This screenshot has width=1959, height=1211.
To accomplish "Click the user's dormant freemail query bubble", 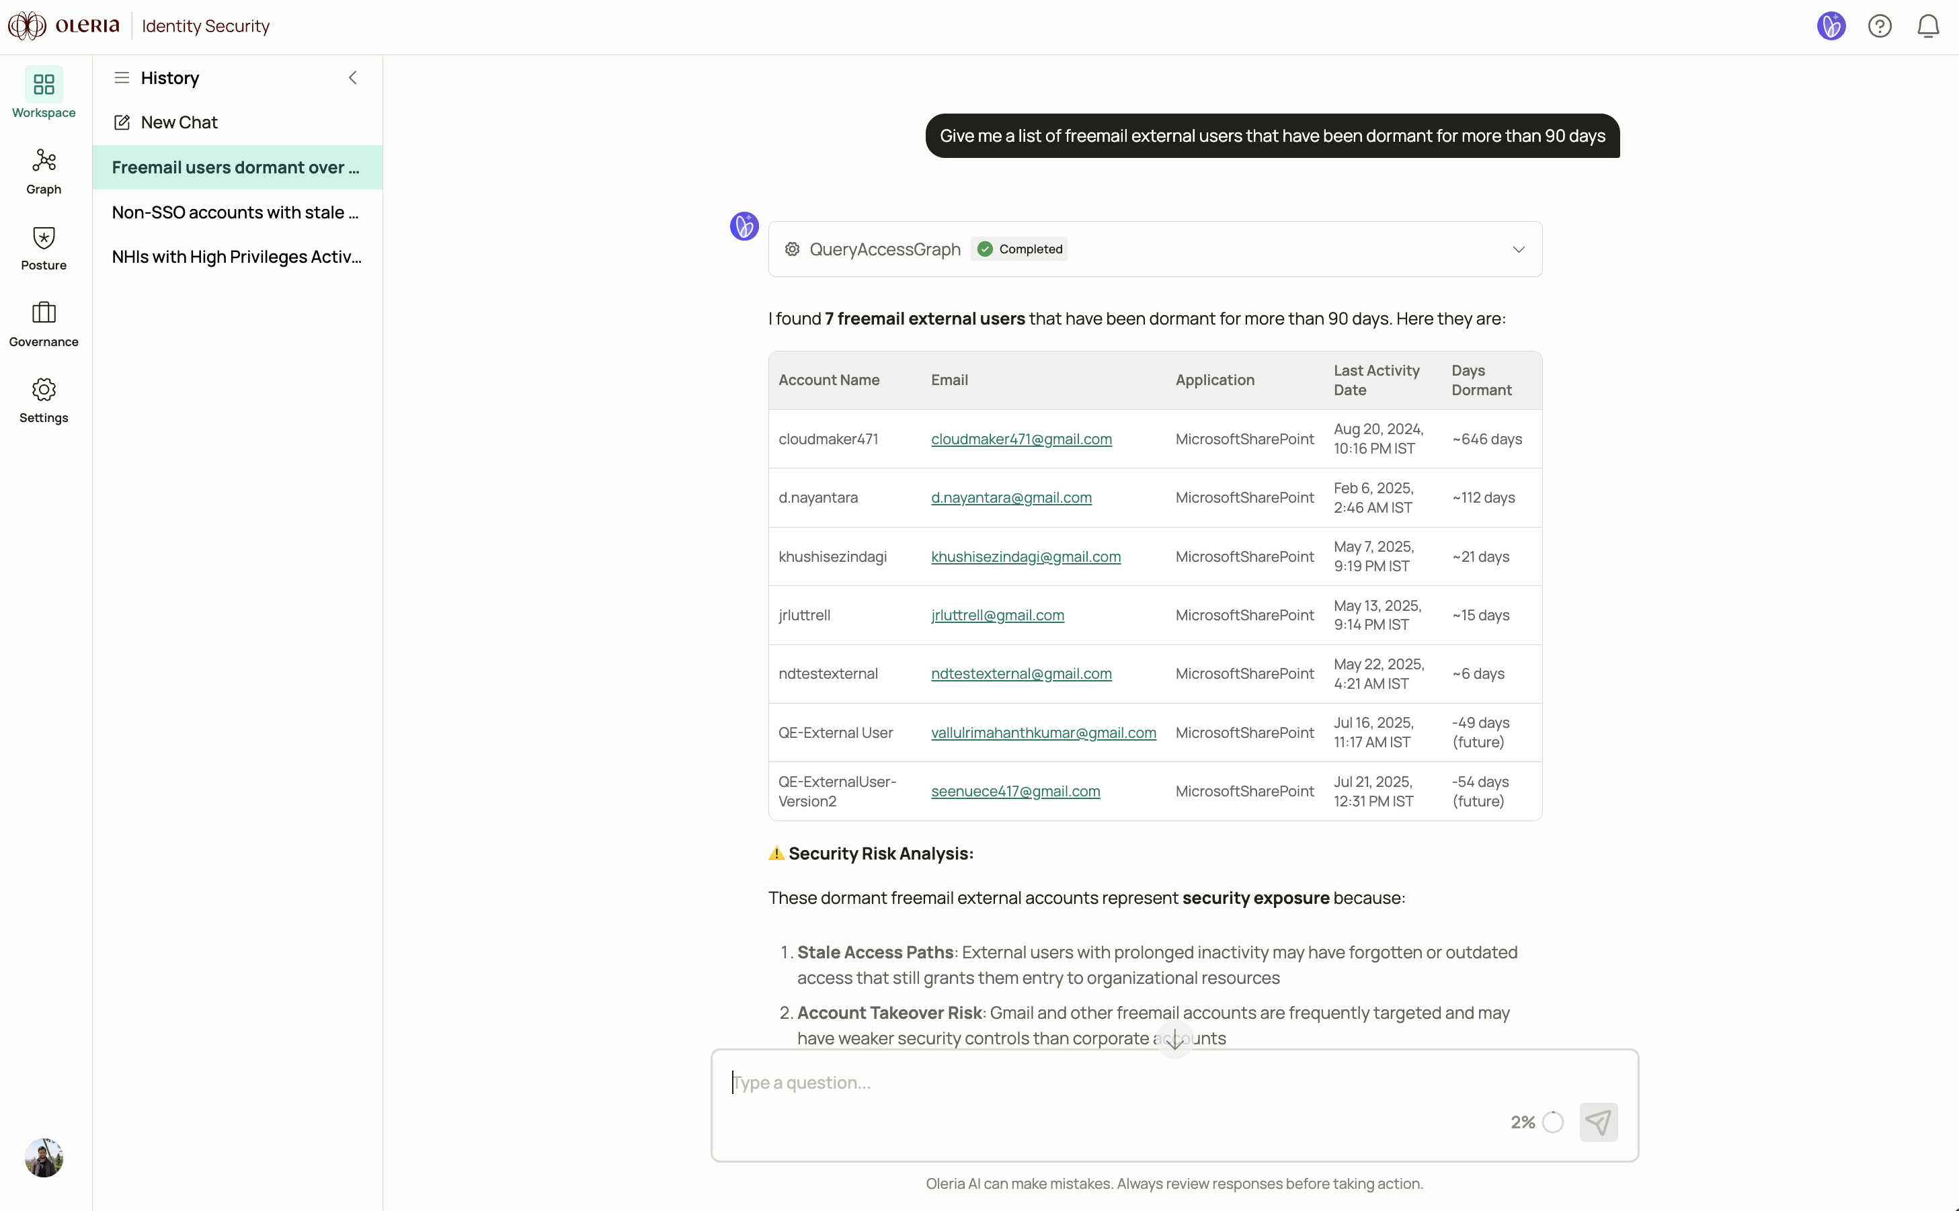I will [1273, 135].
